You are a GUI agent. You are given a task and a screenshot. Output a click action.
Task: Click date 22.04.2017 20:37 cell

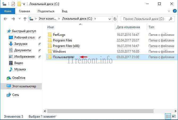[x=128, y=40]
